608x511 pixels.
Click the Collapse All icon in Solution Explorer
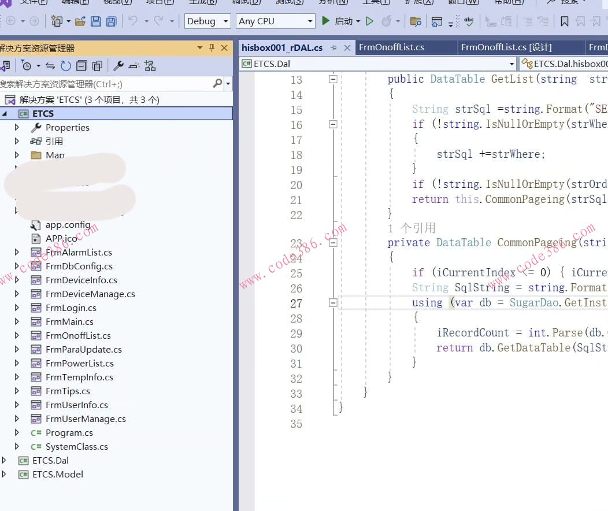tap(82, 65)
